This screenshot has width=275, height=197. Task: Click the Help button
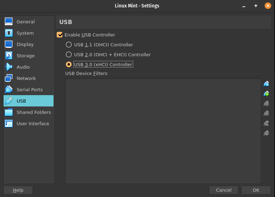(x=18, y=190)
